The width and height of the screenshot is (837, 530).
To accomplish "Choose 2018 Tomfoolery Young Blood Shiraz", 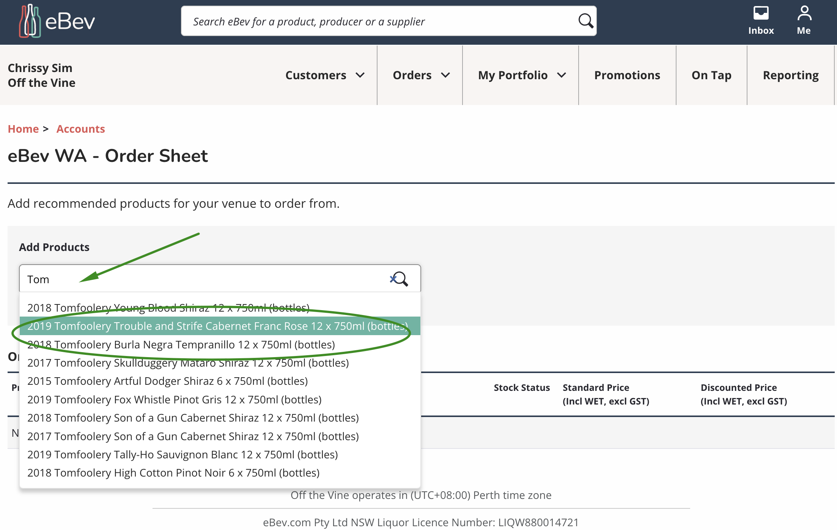I will click(168, 307).
